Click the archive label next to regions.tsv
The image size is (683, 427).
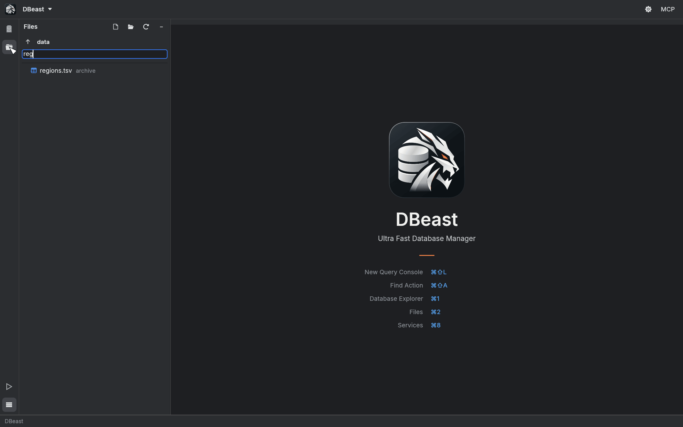(86, 71)
